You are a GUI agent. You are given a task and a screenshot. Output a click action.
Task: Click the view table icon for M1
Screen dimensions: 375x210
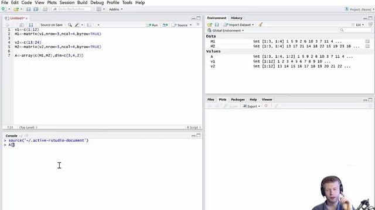tap(367, 41)
